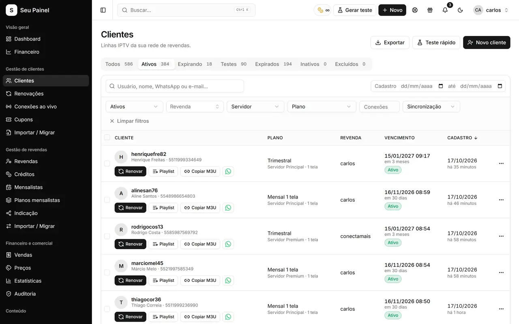Viewport: 519px width, 324px height.
Task: Open calendar picker on start date
Action: [441, 86]
